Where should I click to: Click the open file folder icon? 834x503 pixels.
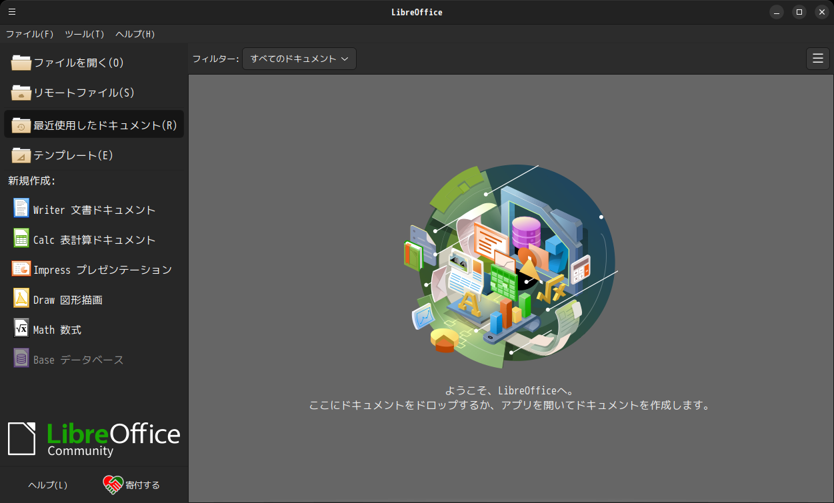coord(21,63)
